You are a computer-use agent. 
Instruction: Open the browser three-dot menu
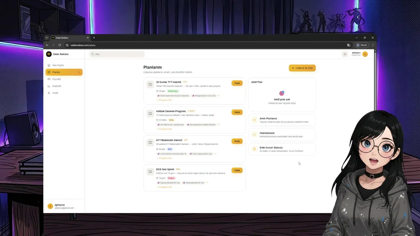tap(373, 45)
